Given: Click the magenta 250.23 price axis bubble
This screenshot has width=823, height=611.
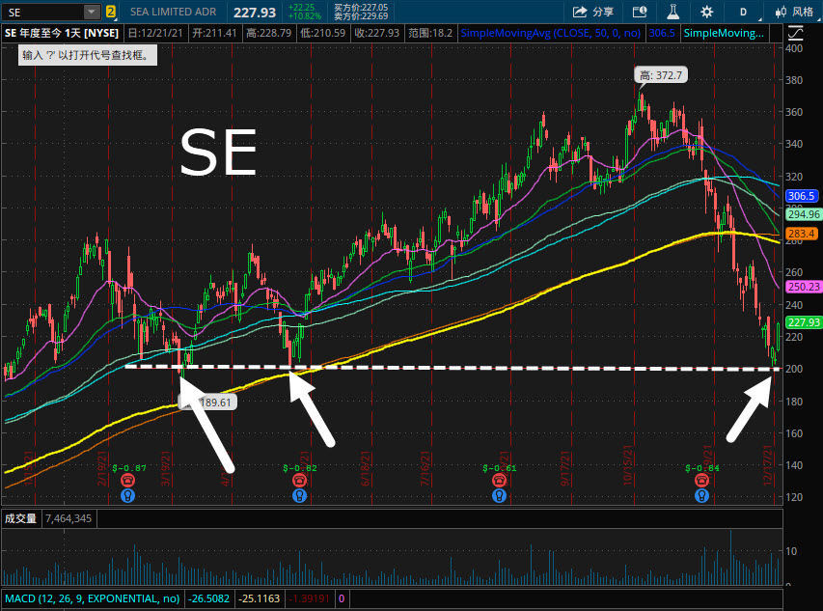Looking at the screenshot, I should pos(803,287).
